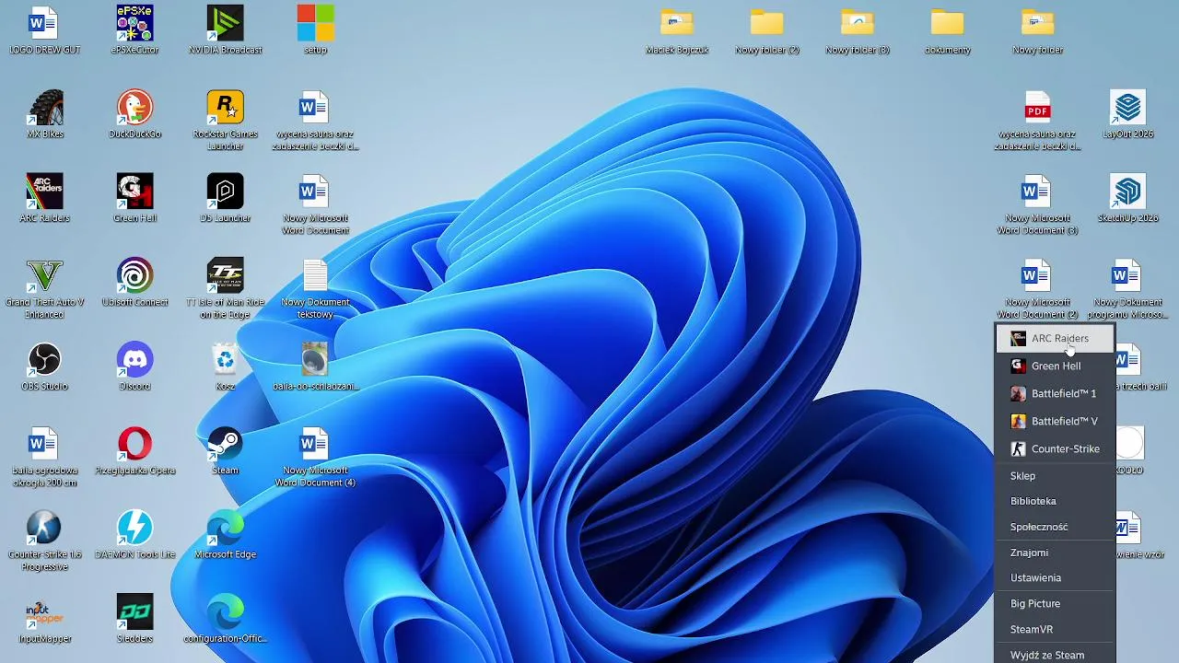Select the Discord desktop icon
This screenshot has width=1179, height=663.
tap(134, 366)
